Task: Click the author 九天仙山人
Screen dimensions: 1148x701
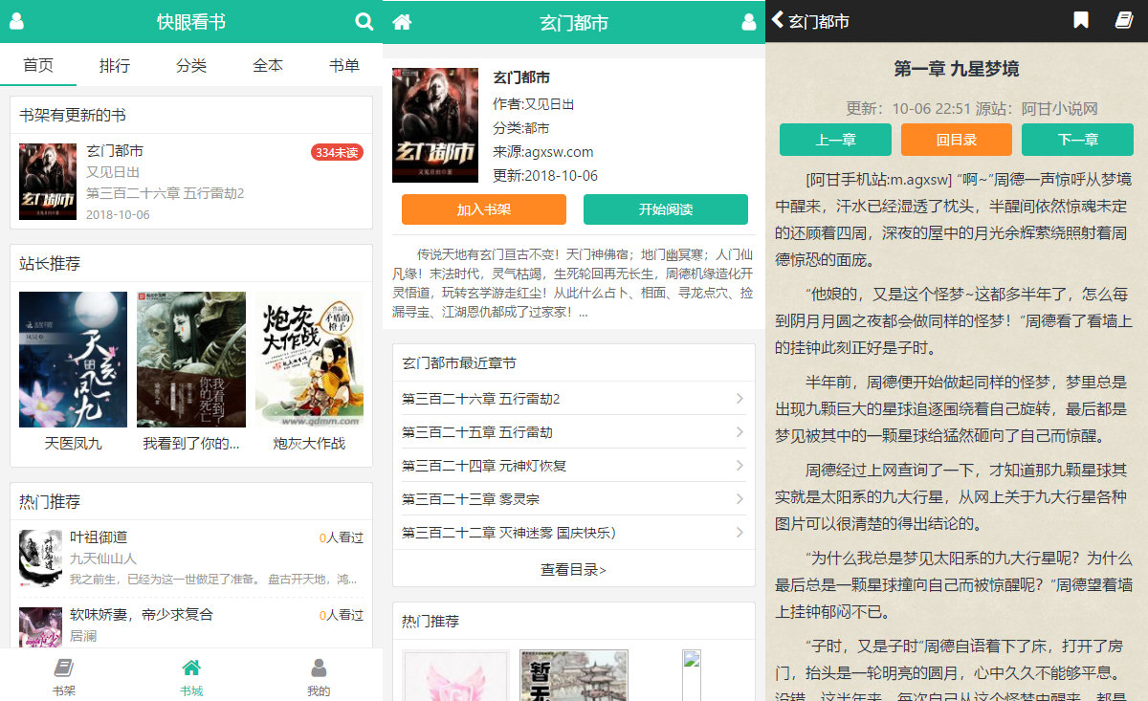Action: 103,559
